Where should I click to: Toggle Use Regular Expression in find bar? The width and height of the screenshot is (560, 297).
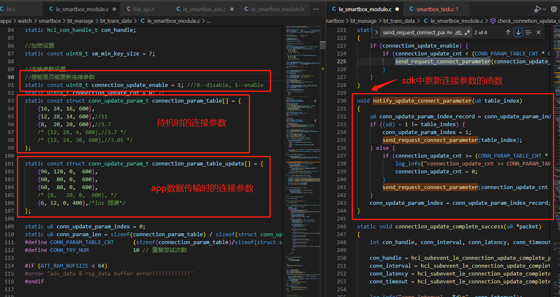coord(467,32)
